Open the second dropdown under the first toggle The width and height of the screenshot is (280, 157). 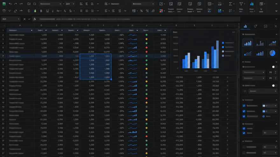pos(254,78)
